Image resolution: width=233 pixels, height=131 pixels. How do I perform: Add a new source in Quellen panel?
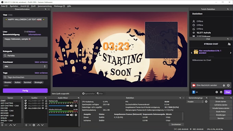coord(26,125)
